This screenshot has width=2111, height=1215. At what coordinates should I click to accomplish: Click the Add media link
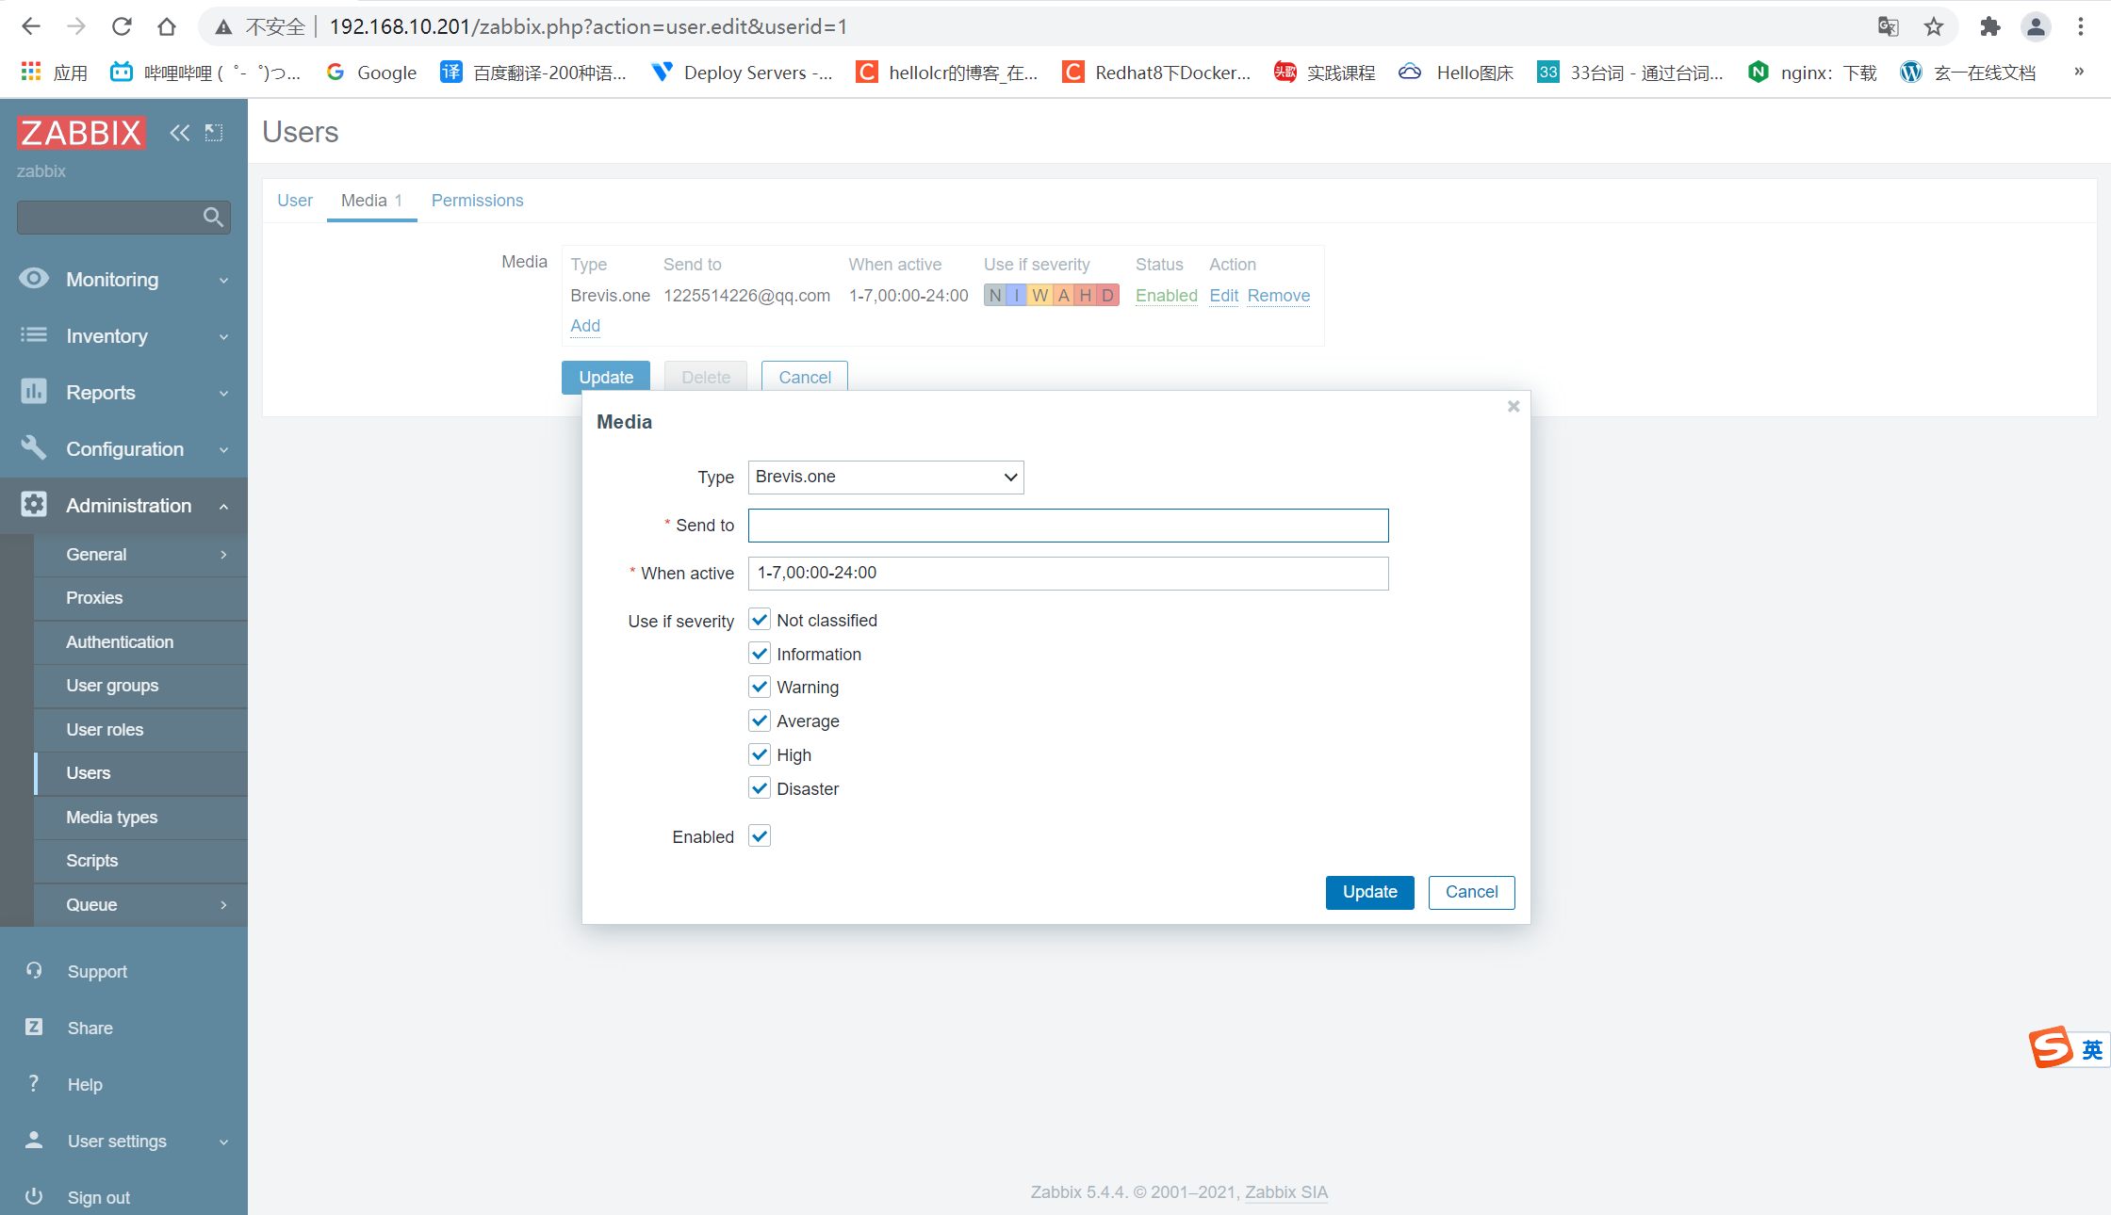[x=585, y=326]
